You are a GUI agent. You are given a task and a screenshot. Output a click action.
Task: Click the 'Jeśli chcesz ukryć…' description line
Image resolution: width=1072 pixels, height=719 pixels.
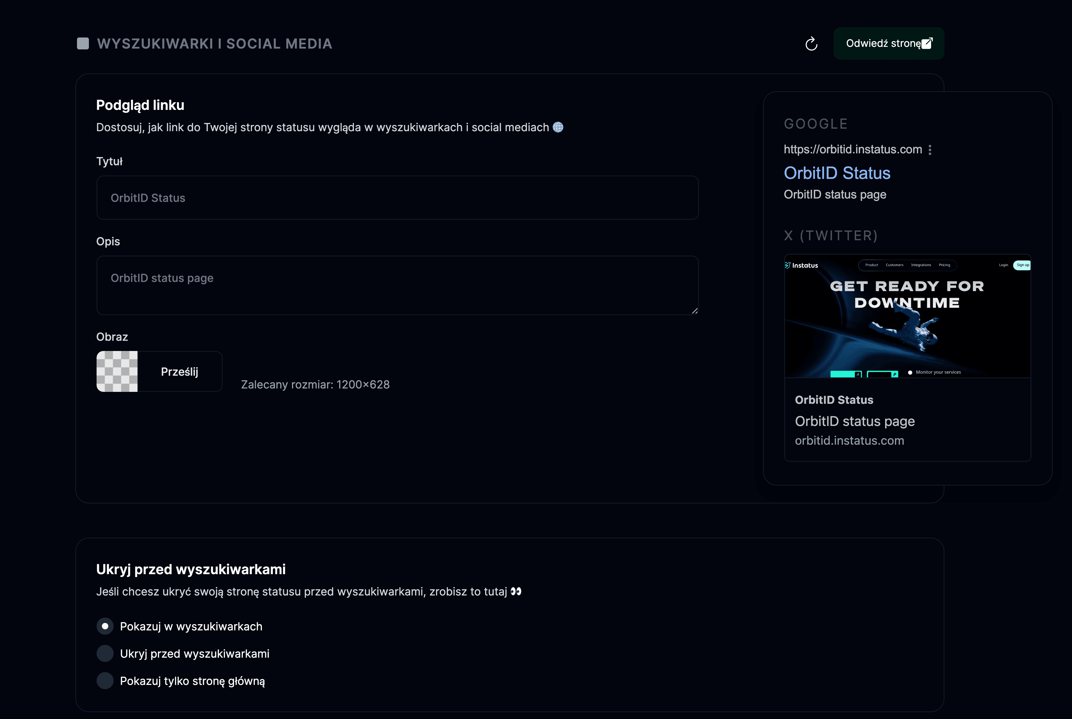point(309,591)
